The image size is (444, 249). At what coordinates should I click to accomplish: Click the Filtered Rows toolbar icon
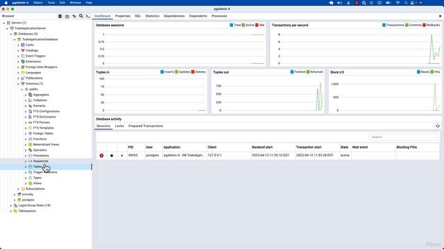[x=74, y=16]
